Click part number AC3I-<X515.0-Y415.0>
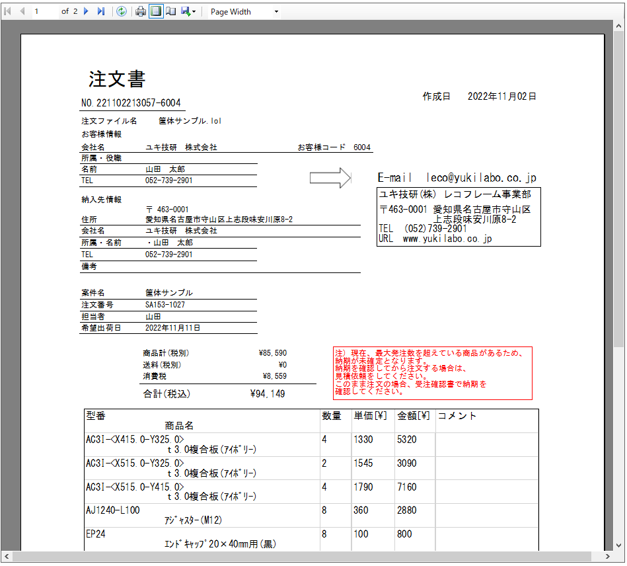This screenshot has height=566, width=627. (135, 487)
